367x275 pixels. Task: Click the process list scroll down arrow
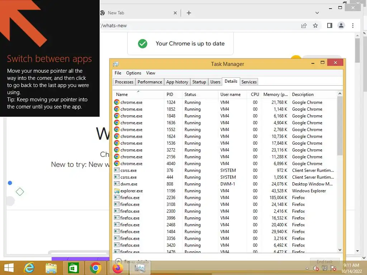point(340,250)
